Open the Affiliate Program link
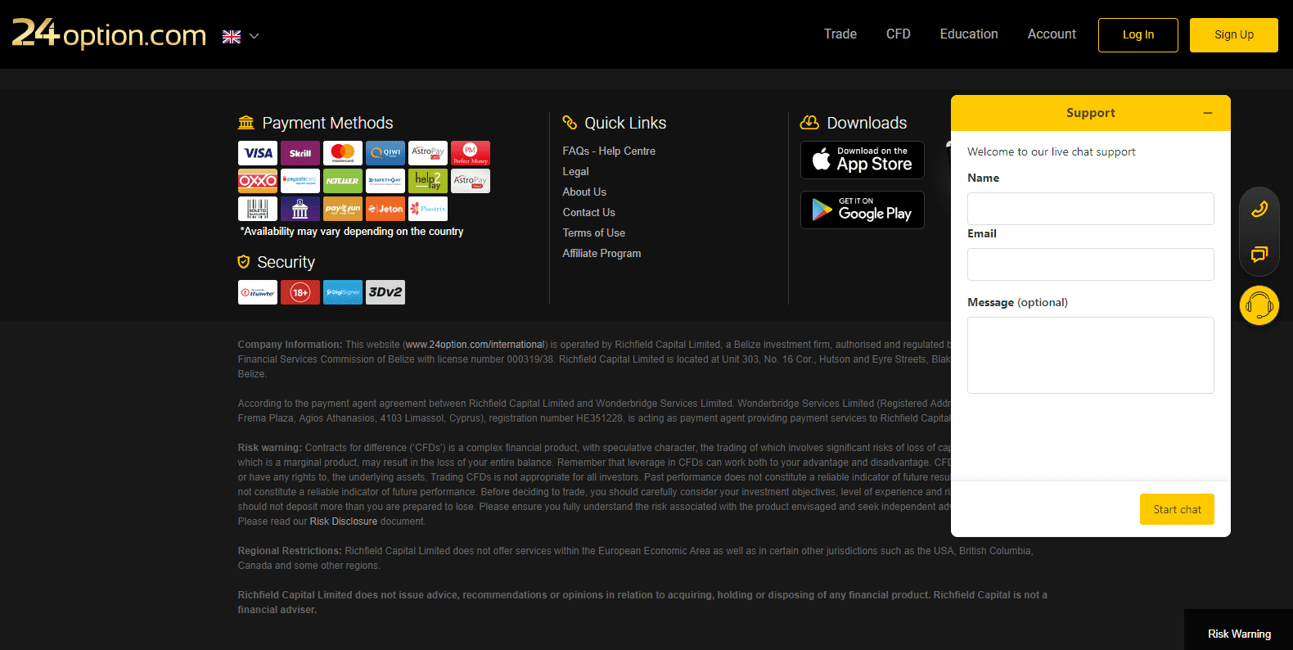 click(x=601, y=254)
